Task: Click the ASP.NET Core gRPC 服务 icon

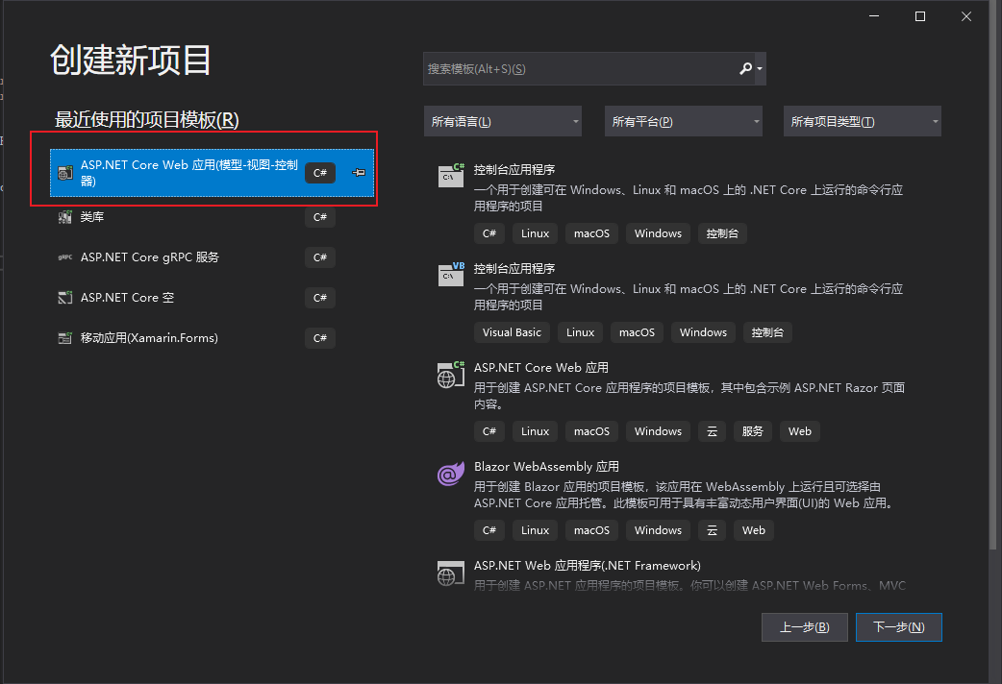Action: click(x=64, y=257)
